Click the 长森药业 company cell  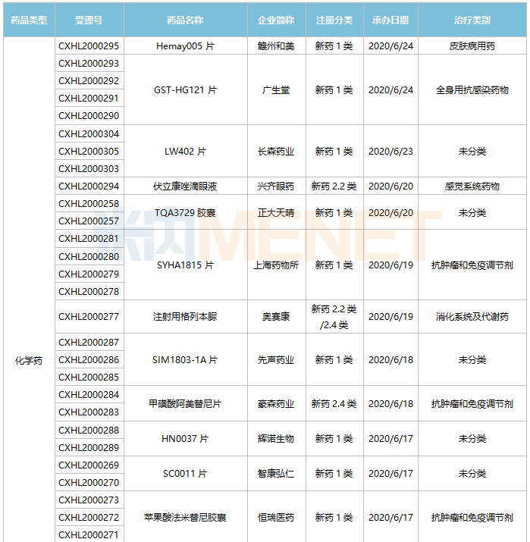pyautogui.click(x=276, y=152)
